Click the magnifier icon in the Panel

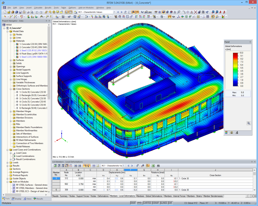pyautogui.click(x=248, y=123)
